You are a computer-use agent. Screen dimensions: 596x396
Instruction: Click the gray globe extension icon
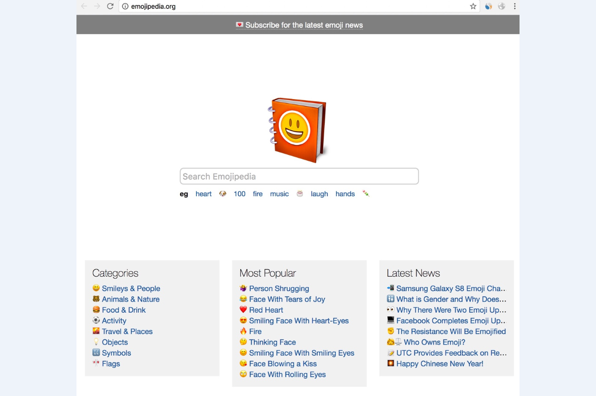502,6
